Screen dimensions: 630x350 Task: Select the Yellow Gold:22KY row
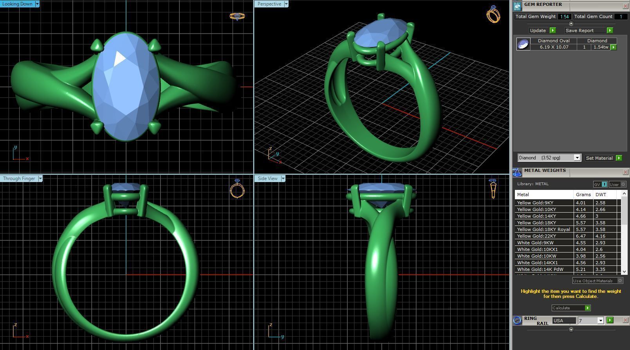click(568, 236)
